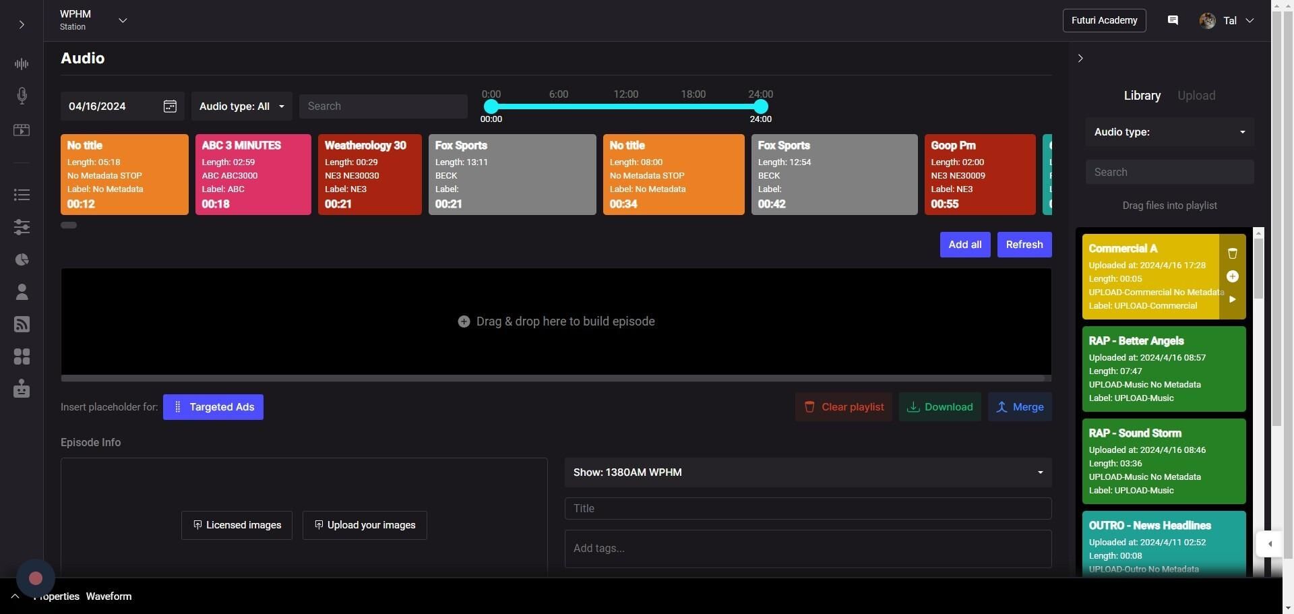Click the pie chart analytics sidebar icon
1294x614 pixels.
tap(22, 259)
